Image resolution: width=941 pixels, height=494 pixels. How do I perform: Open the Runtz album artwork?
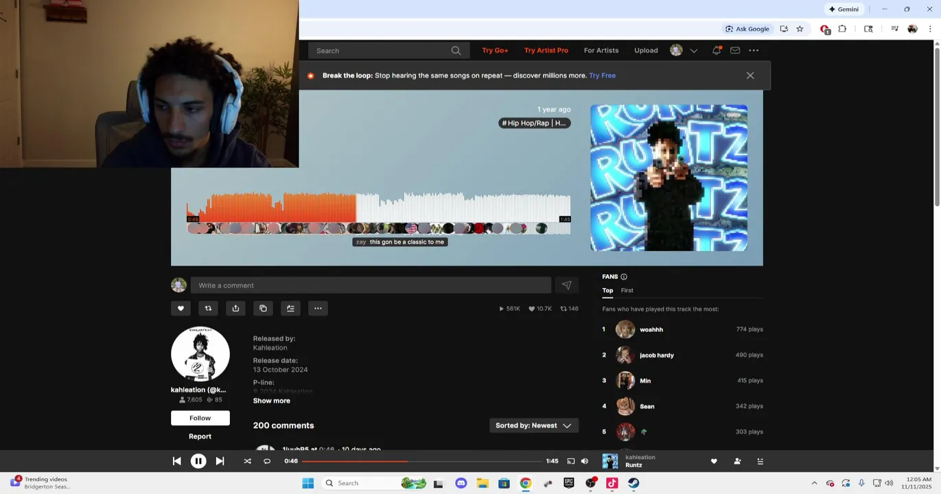[x=669, y=178]
